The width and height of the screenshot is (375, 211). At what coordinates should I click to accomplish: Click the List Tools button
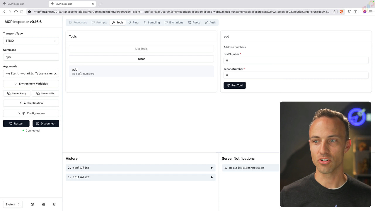click(141, 49)
